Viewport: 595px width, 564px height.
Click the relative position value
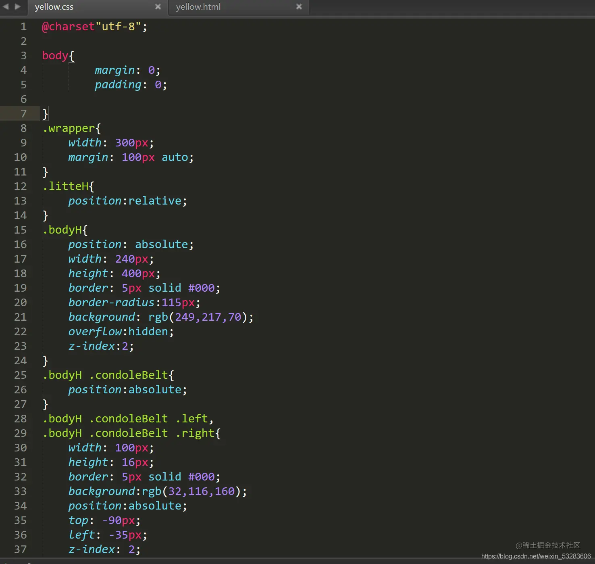coord(155,201)
